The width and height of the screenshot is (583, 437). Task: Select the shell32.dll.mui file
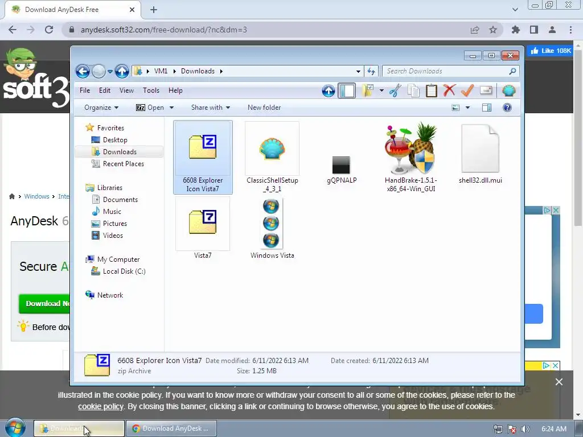click(480, 154)
